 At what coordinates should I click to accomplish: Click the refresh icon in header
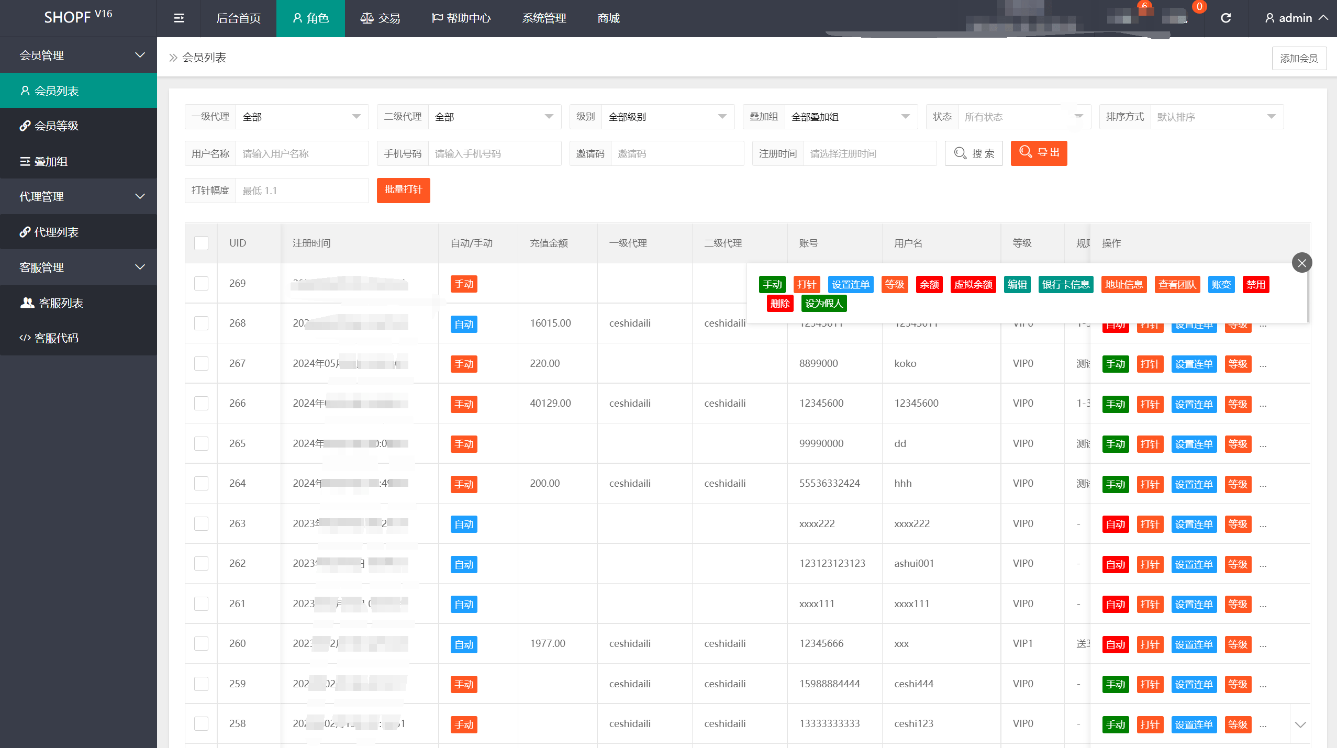tap(1225, 18)
